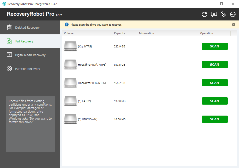Maximize the RecoveryRobot Pro window

click(221, 4)
